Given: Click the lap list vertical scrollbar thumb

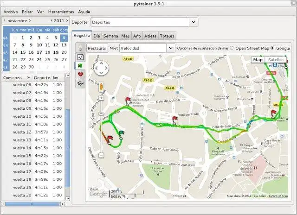Looking at the screenshot, I should [68, 148].
